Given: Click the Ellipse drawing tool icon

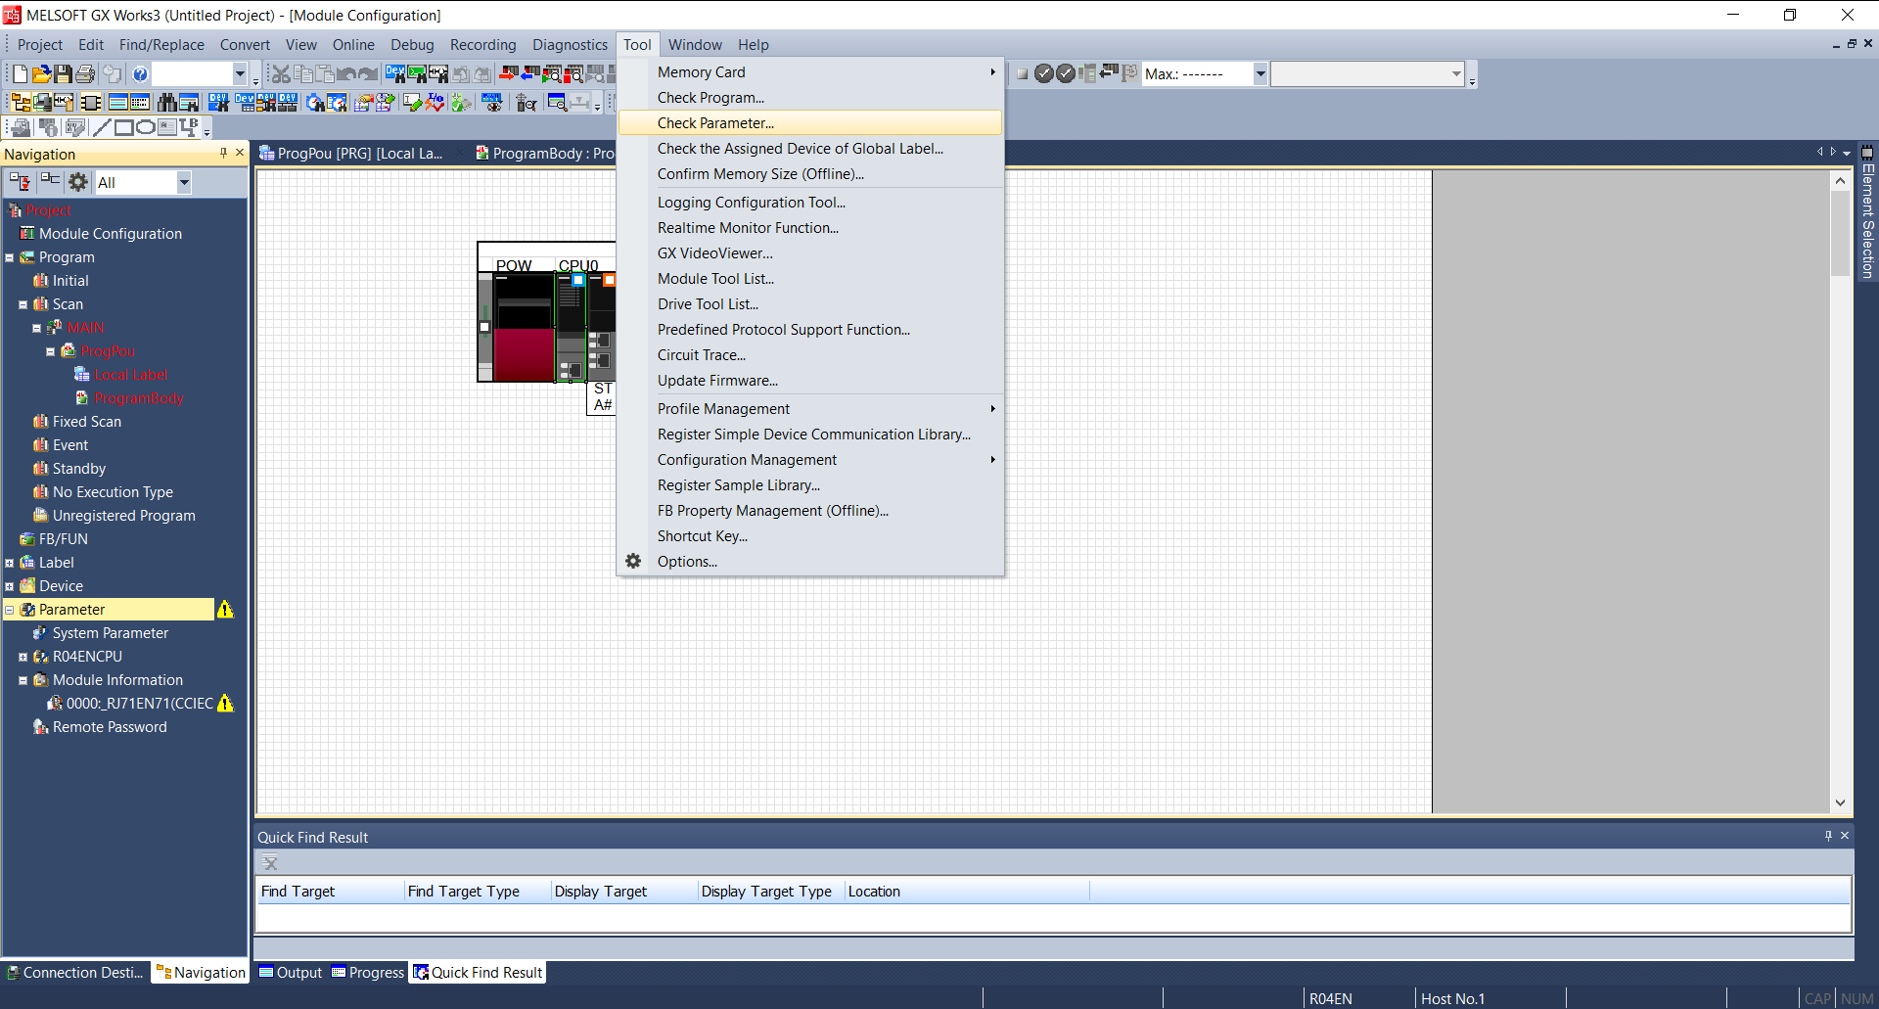Looking at the screenshot, I should (x=145, y=127).
